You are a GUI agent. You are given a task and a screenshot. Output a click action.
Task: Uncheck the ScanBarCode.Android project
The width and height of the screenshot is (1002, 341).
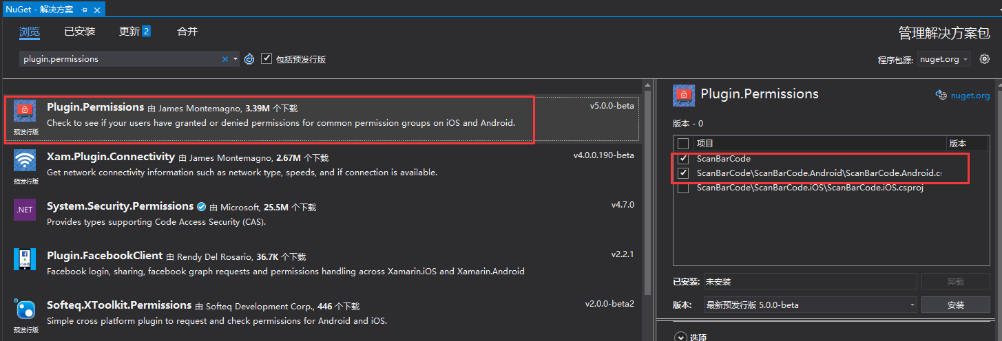(x=683, y=173)
